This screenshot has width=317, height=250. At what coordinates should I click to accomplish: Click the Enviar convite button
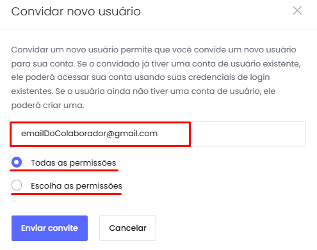pyautogui.click(x=49, y=228)
